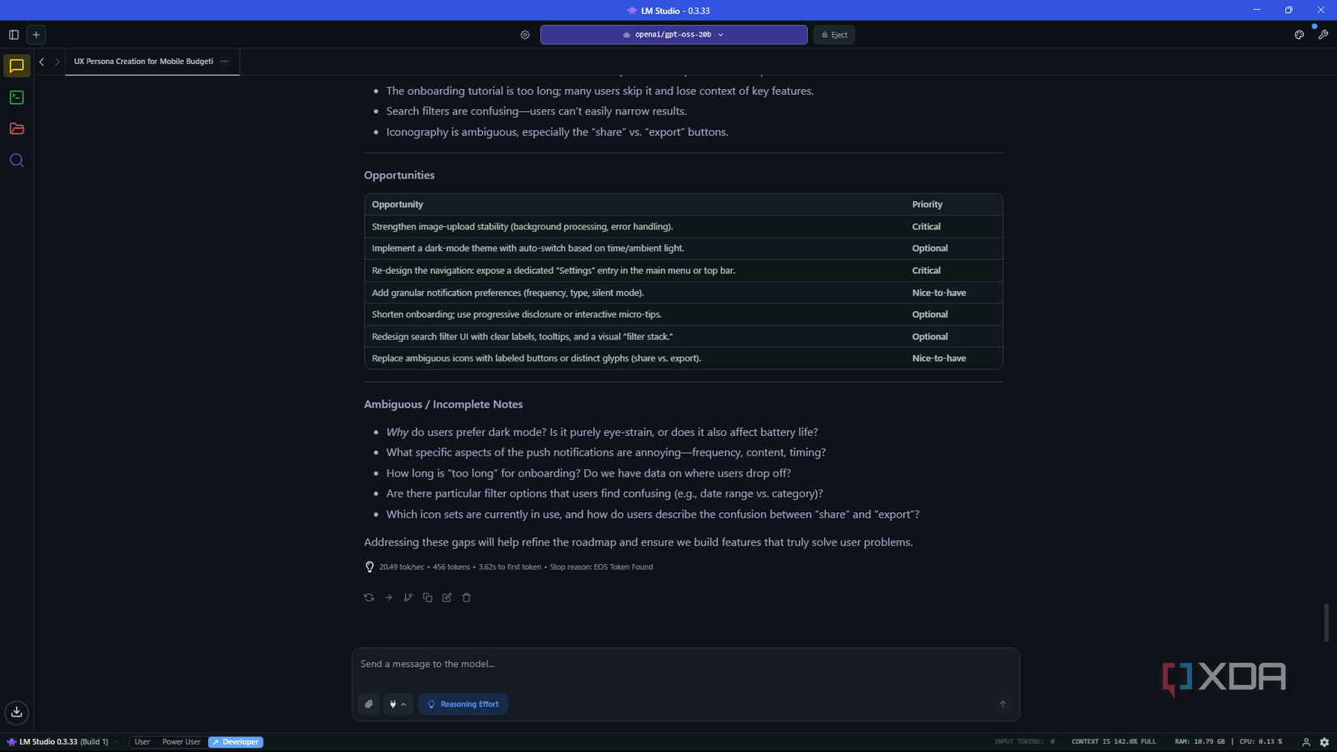Screen dimensions: 1337x752
Task: Toggle the Reasoning Effort option
Action: point(463,704)
